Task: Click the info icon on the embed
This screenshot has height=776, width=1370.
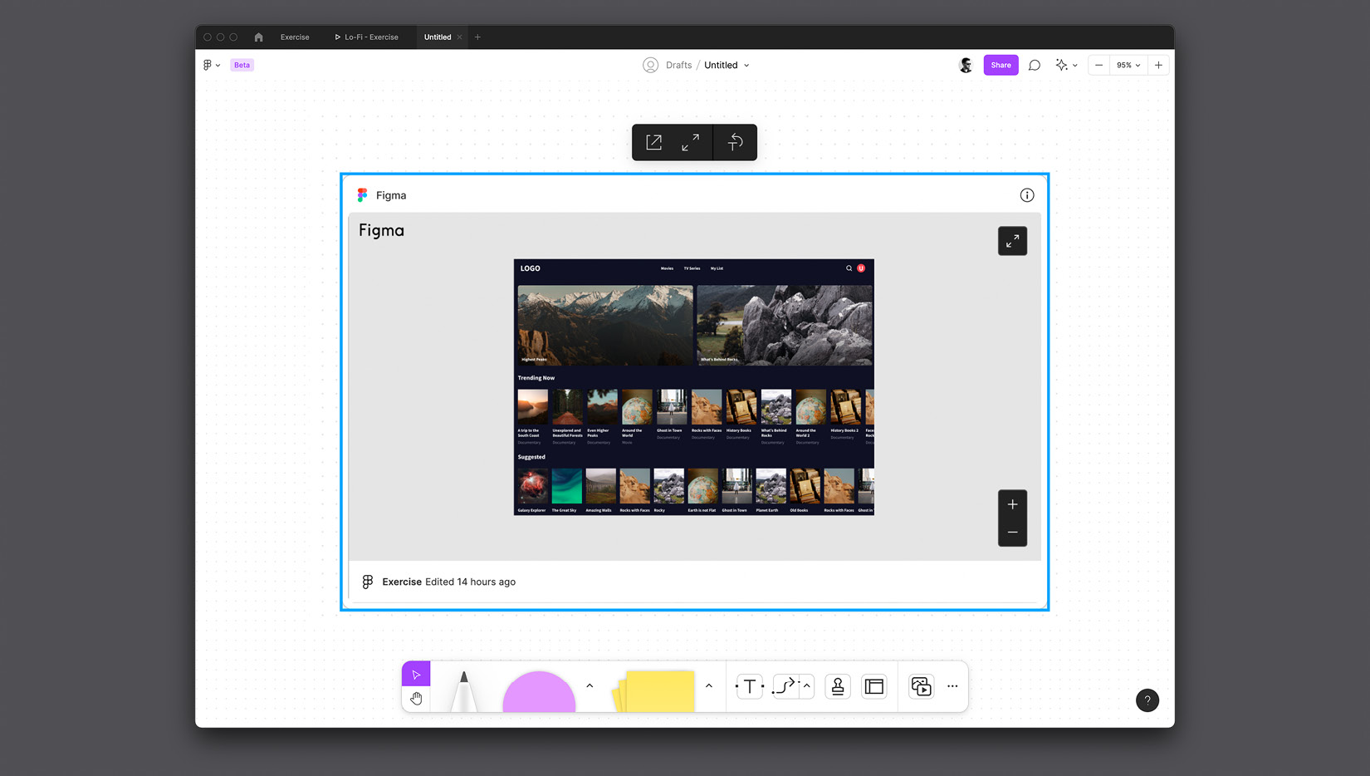Action: (1027, 194)
